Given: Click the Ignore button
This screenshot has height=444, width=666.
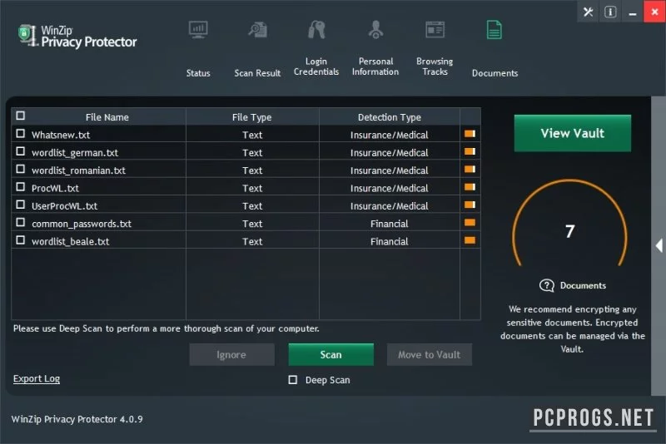Looking at the screenshot, I should [231, 354].
